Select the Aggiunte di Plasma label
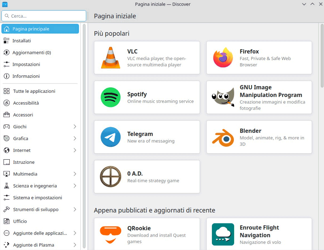Image resolution: width=324 pixels, height=250 pixels. [34, 245]
